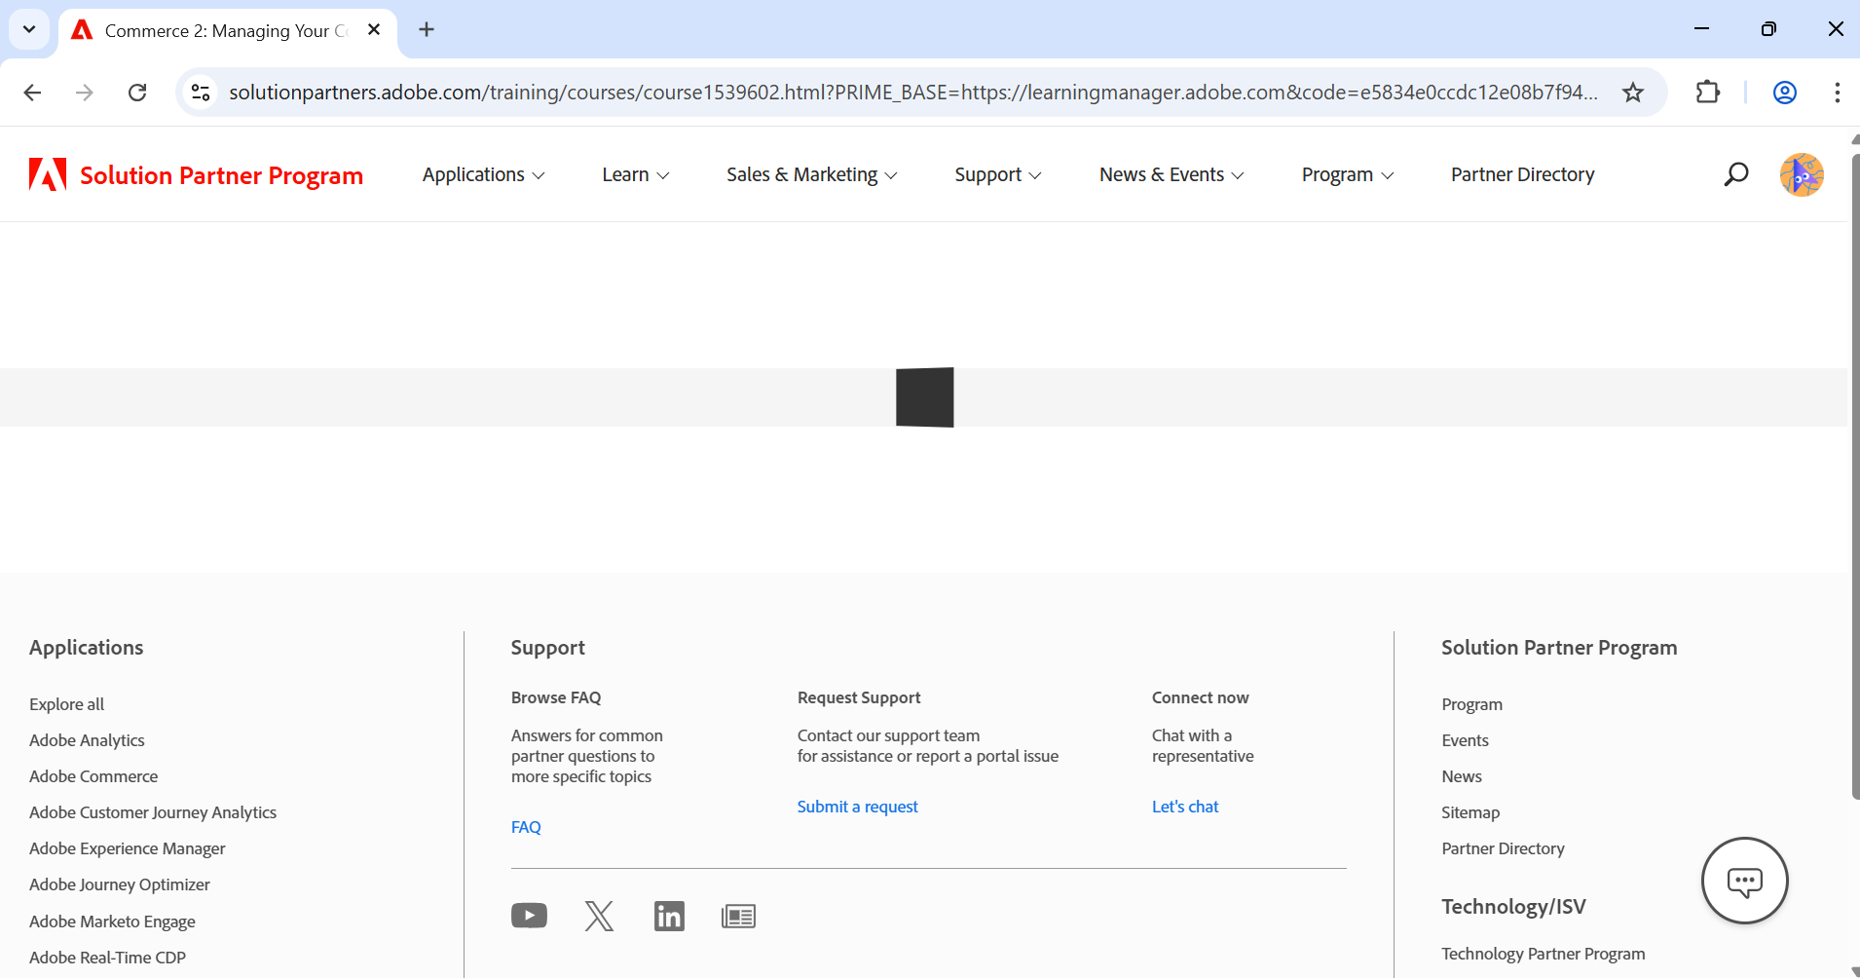Open the site search magnifier icon
This screenshot has width=1860, height=978.
point(1735,174)
